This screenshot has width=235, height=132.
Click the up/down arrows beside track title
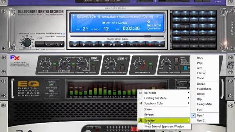(73, 16)
